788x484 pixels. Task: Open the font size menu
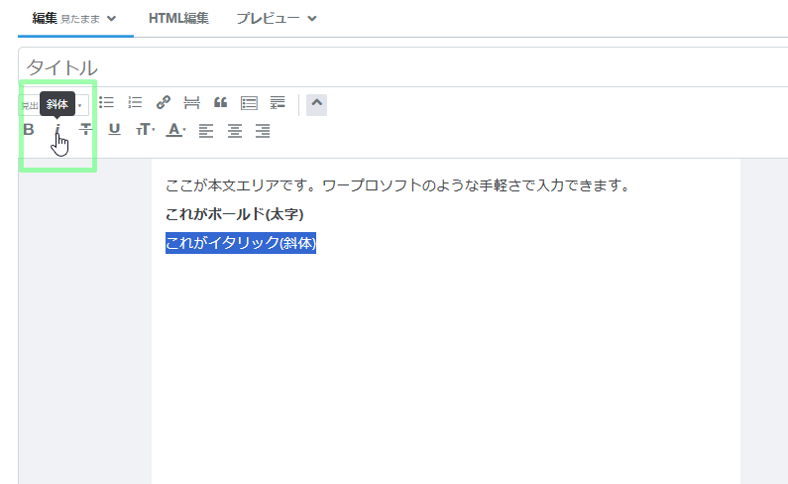coord(145,129)
